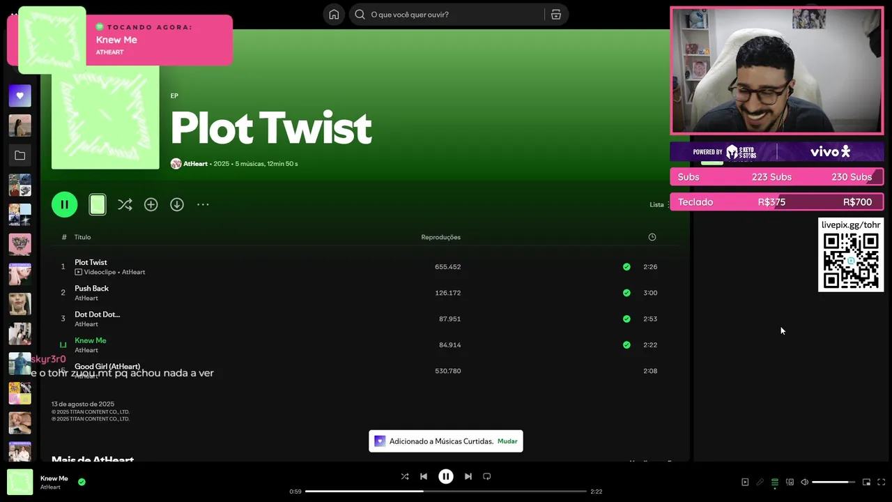This screenshot has height=502, width=892.
Task: Click the AtHeart avatar in the EP header
Action: point(176,164)
